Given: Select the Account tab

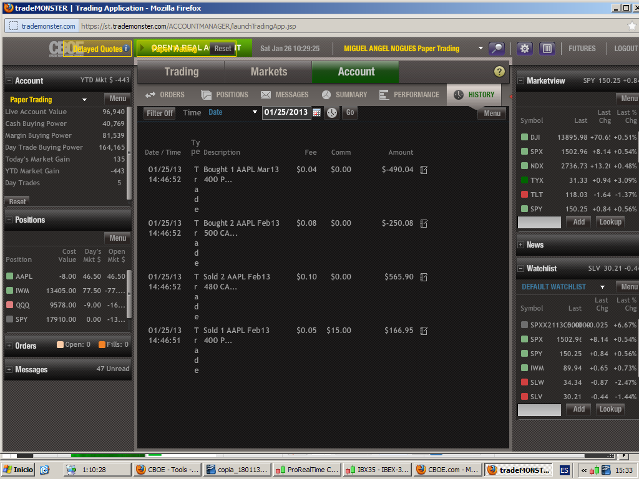Looking at the screenshot, I should tap(356, 72).
